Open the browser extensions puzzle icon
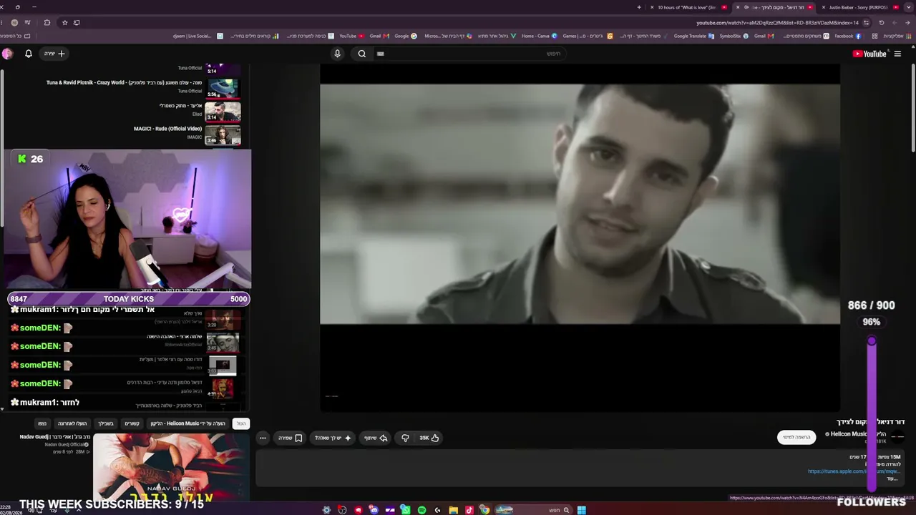Image resolution: width=916 pixels, height=515 pixels. coord(47,22)
